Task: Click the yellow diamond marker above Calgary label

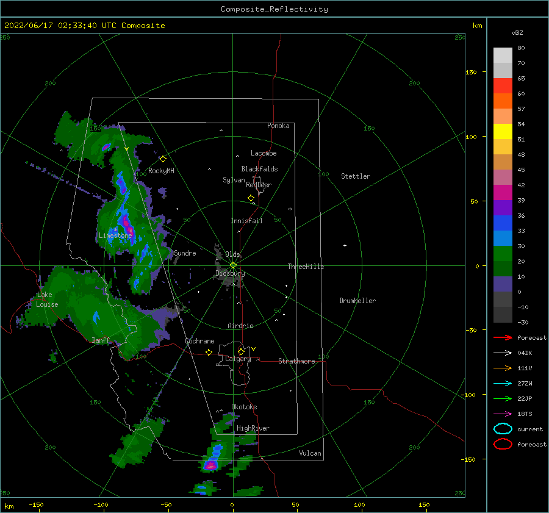Action: point(241,351)
